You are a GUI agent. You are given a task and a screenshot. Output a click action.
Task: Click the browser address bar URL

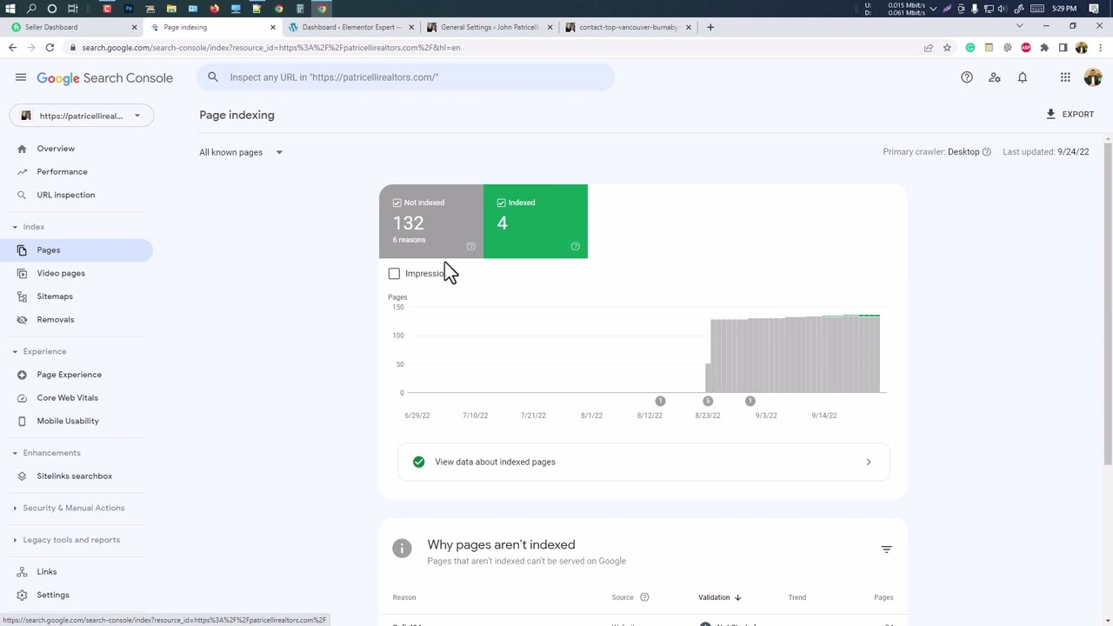(270, 48)
